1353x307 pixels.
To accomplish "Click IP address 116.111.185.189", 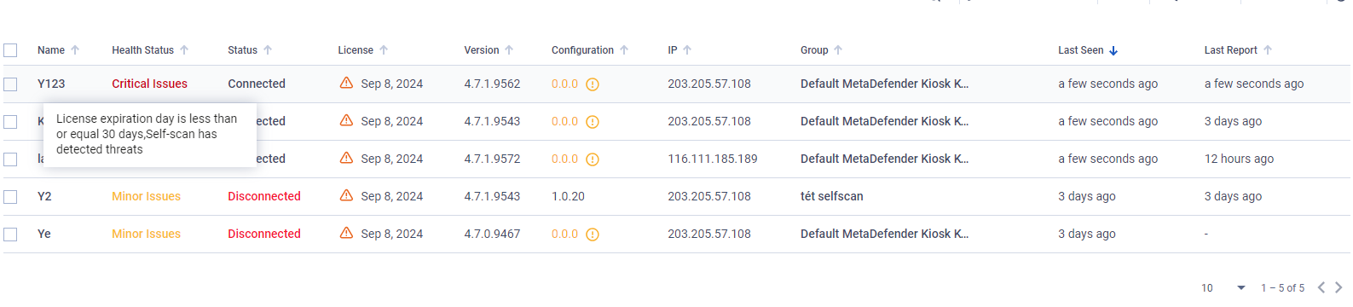I will coord(713,159).
